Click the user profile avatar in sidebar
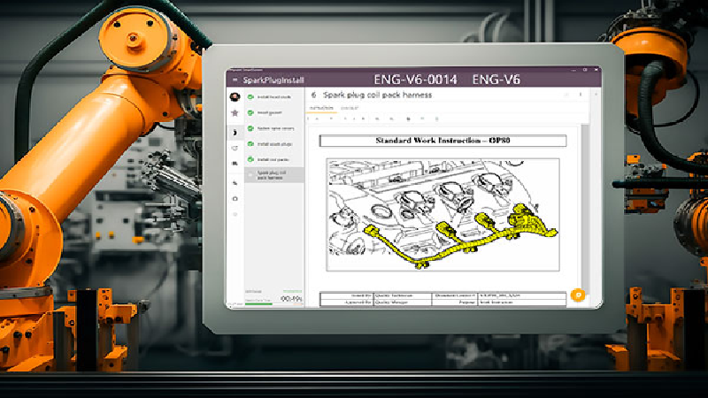 (235, 97)
